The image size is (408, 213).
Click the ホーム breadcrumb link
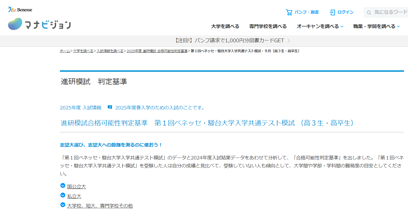click(x=64, y=51)
